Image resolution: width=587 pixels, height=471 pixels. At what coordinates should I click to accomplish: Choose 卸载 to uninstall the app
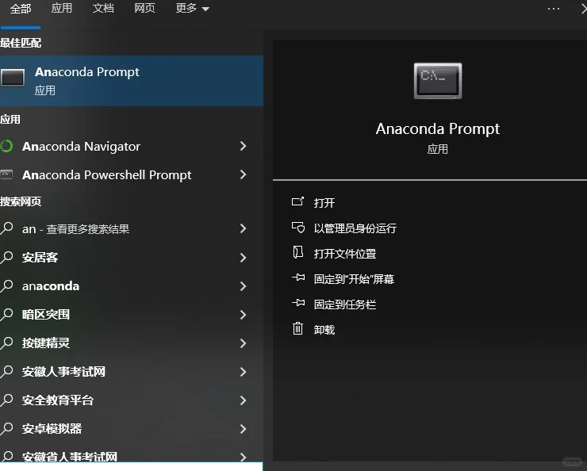click(324, 330)
